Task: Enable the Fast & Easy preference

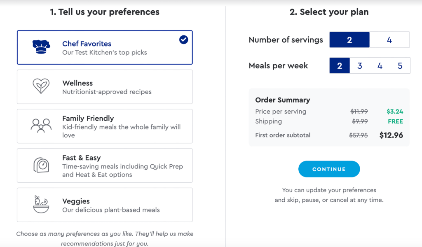Action: click(104, 165)
